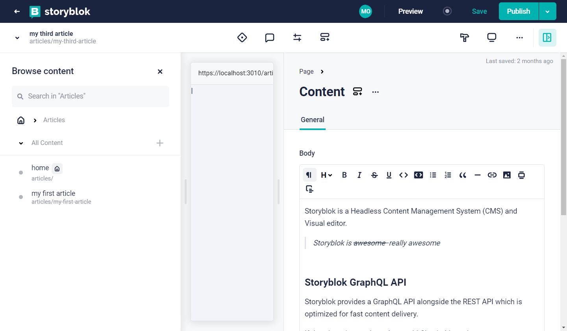Click the Storyblok logo
The height and width of the screenshot is (331, 567).
[60, 12]
